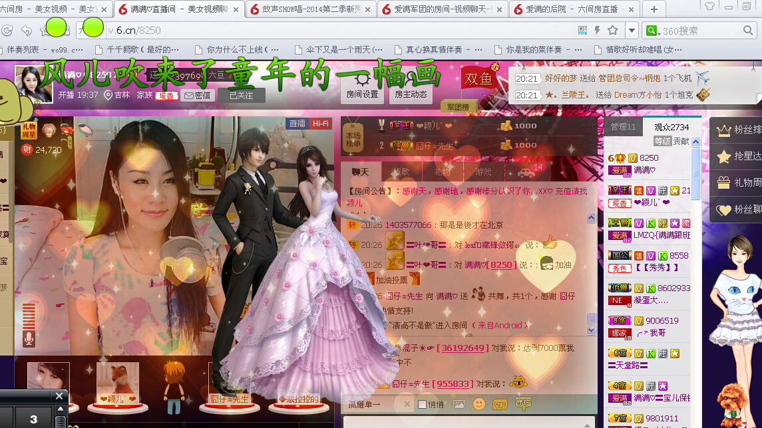The width and height of the screenshot is (762, 428).
Task: Click the red volume level bars on video
Action: (x=29, y=316)
